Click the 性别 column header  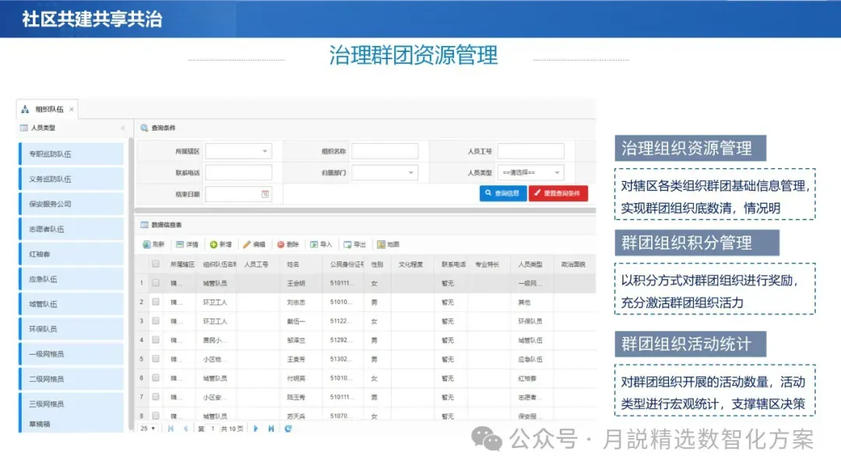(x=377, y=264)
